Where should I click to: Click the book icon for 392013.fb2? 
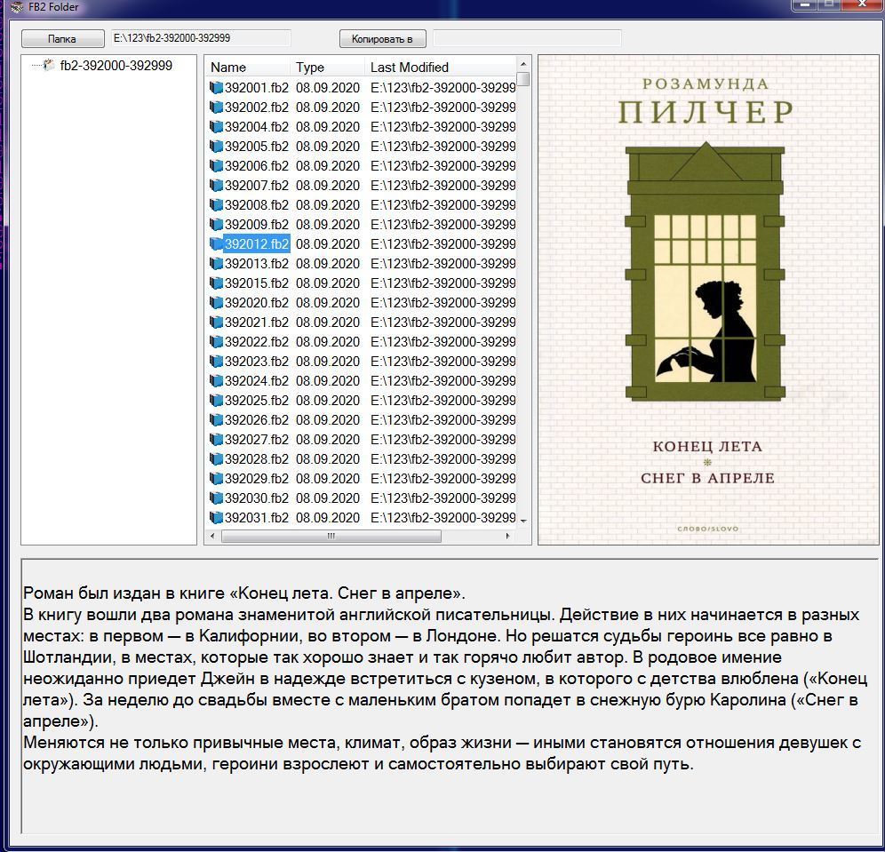pos(216,264)
